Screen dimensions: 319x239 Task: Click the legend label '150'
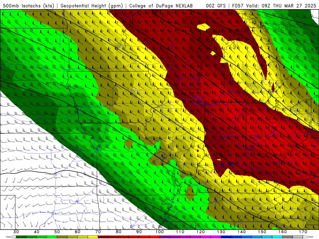point(262,232)
